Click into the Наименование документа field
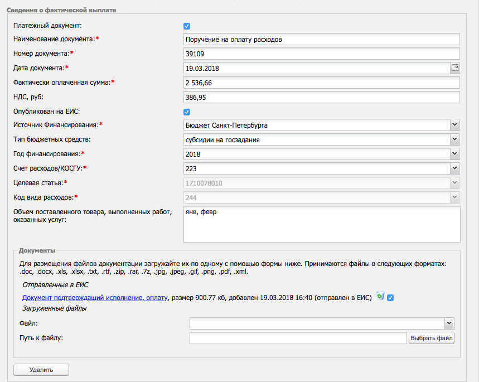The width and height of the screenshot is (479, 382). [x=321, y=40]
